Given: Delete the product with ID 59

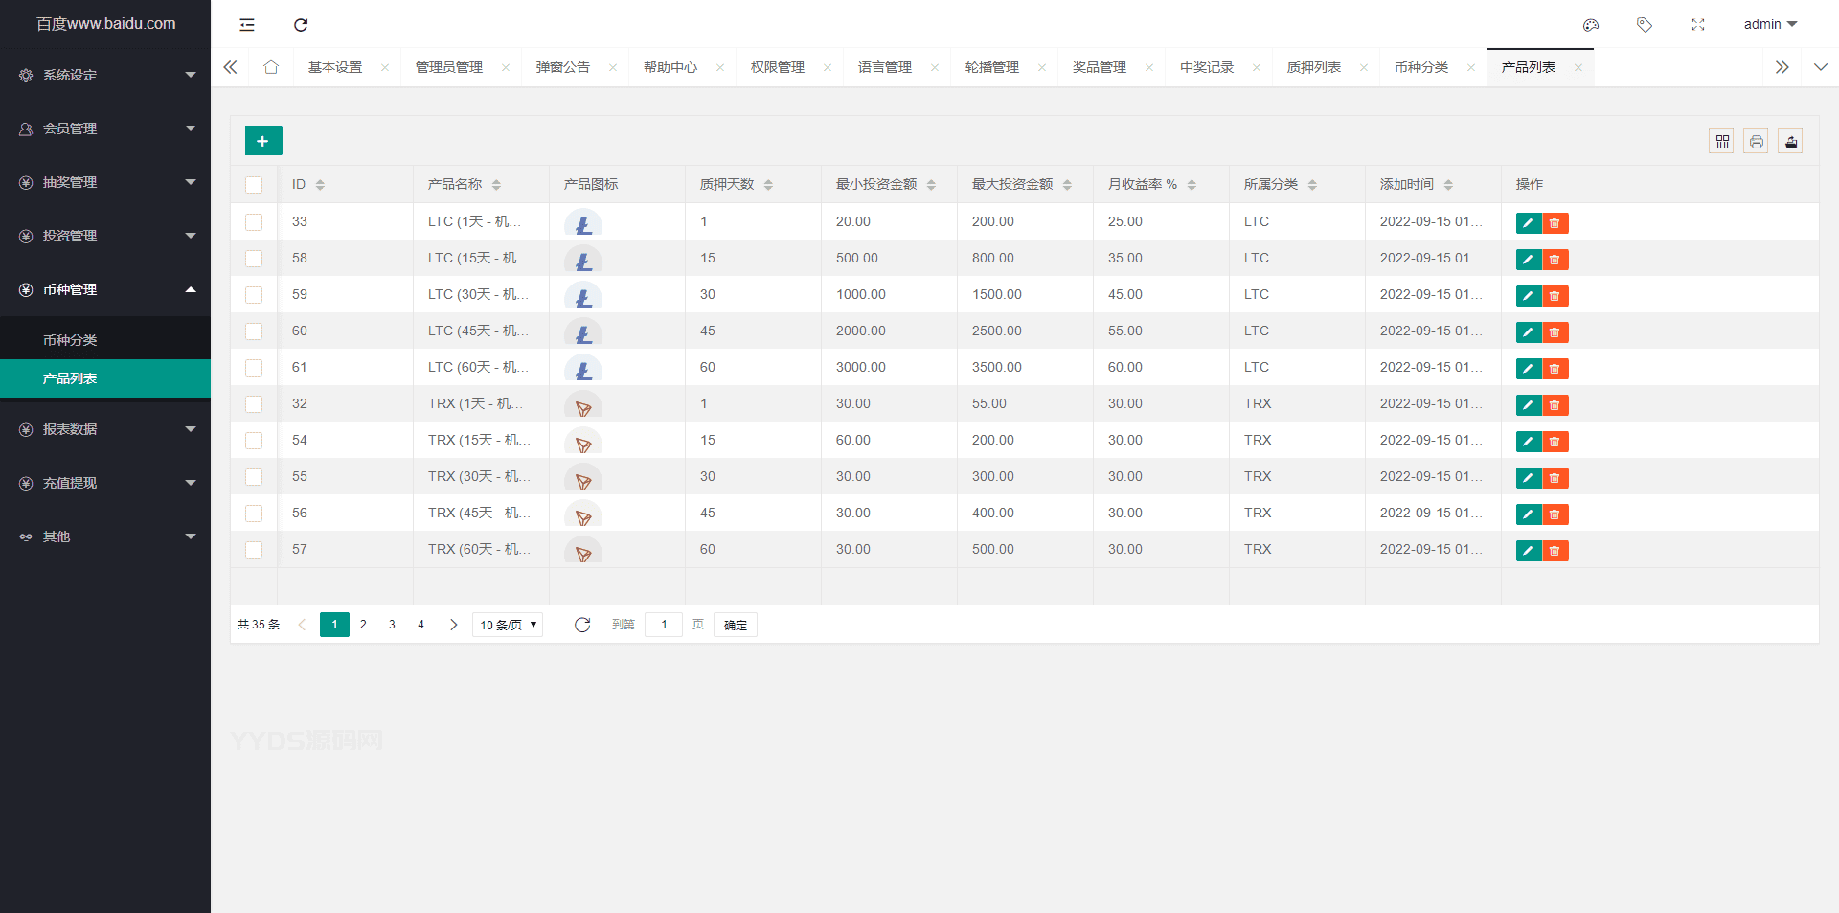Looking at the screenshot, I should pos(1555,296).
